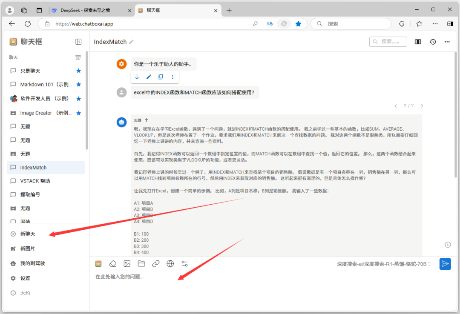
Task: Open browser extensions icon
Action: tap(402, 24)
